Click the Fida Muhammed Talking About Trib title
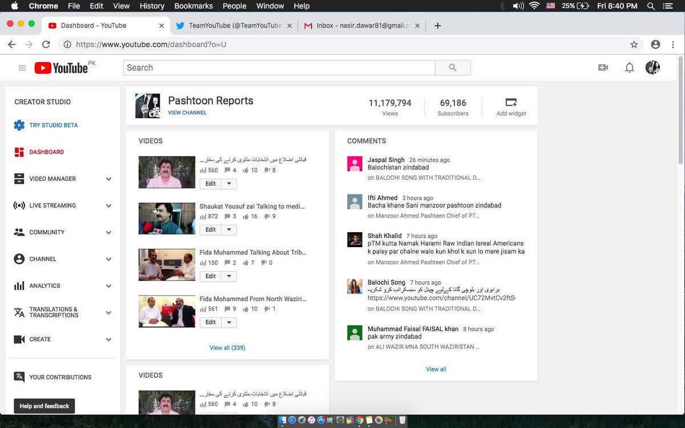The height and width of the screenshot is (428, 685). [x=253, y=252]
